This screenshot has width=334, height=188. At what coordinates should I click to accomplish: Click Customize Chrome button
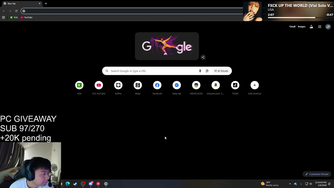coord(317,174)
